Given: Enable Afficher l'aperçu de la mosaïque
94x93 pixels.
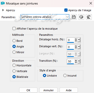Looking at the screenshot, I should (14, 29).
